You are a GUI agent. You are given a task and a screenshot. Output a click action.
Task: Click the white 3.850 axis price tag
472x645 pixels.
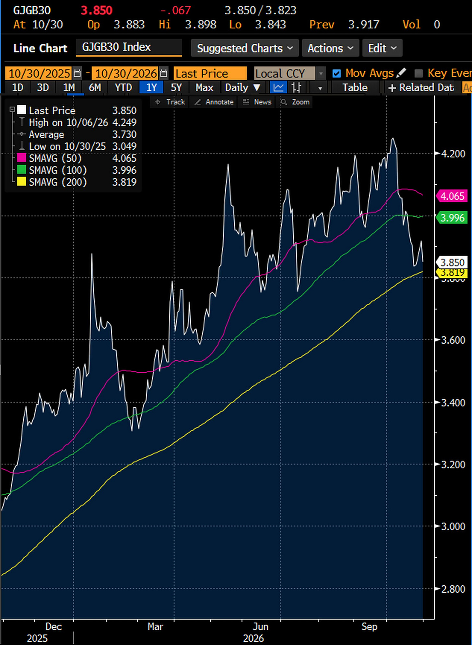[x=452, y=262]
